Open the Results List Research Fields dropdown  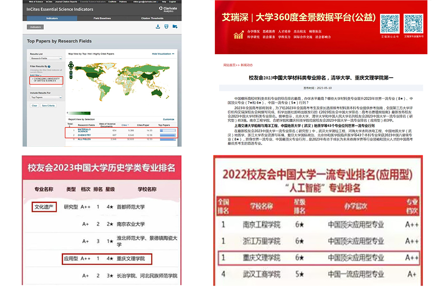(x=46, y=58)
